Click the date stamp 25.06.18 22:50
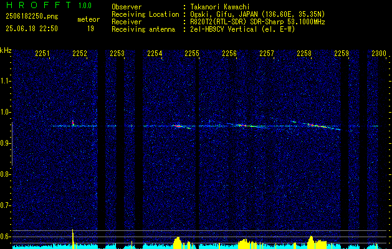The image size is (392, 249). 32,29
